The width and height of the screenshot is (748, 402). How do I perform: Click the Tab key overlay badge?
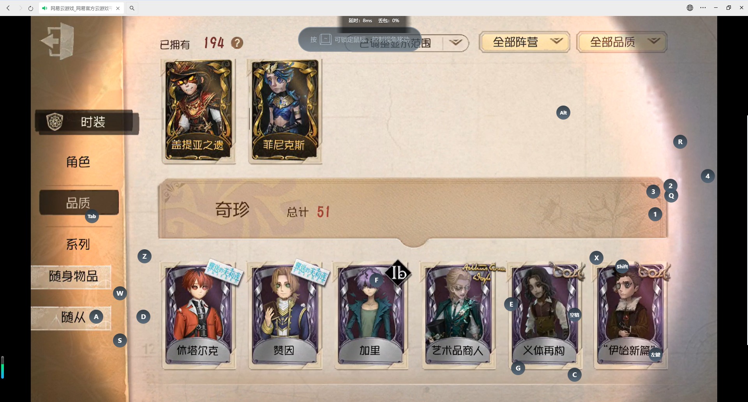[92, 217]
